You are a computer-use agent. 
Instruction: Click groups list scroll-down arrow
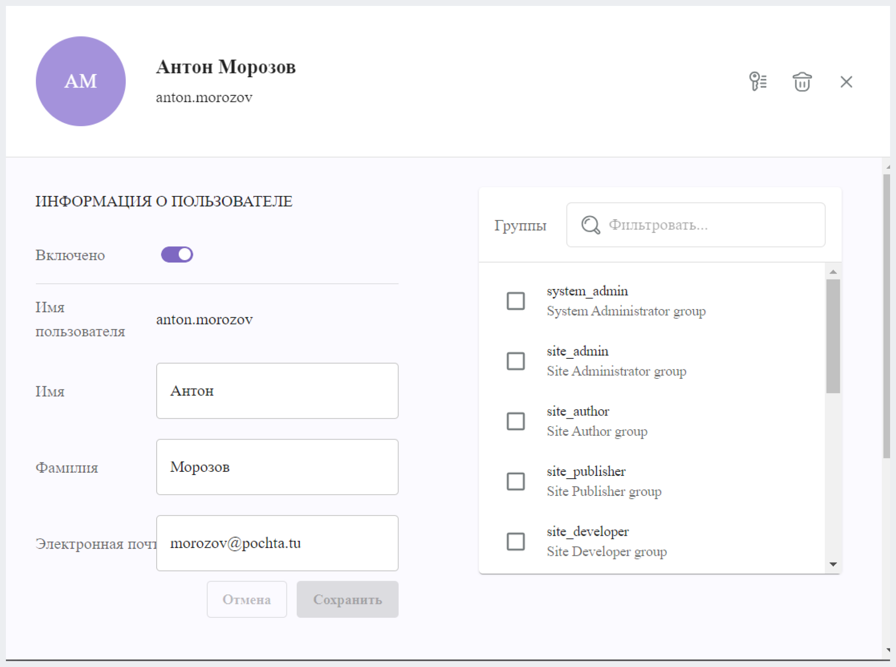(833, 564)
